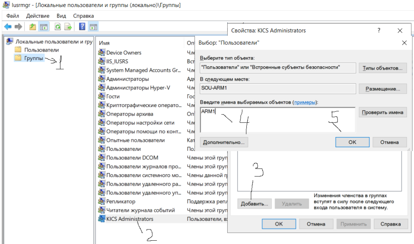
Task: Click the Типы объектов button
Action: pyautogui.click(x=383, y=68)
